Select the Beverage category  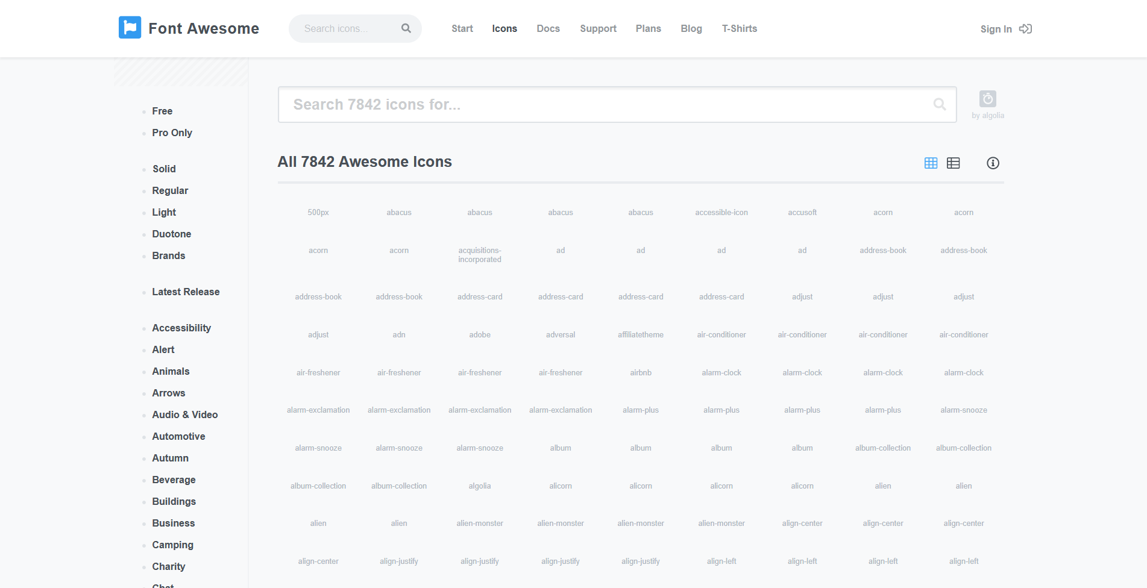174,480
